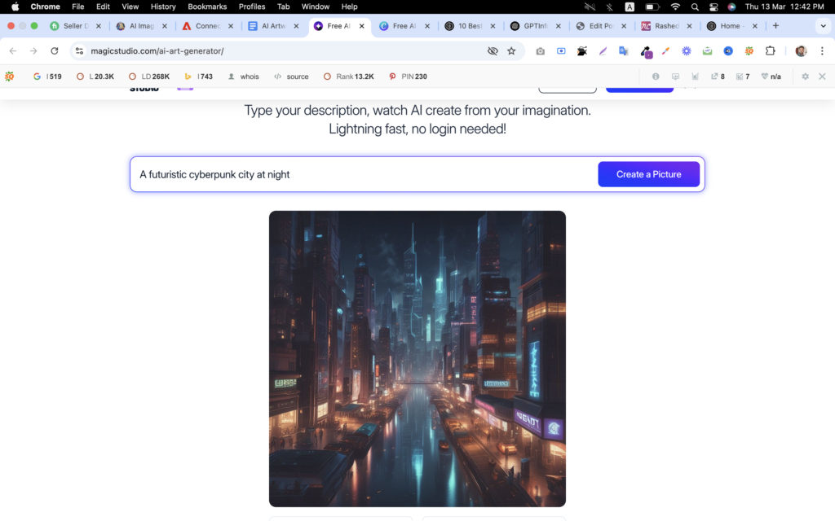
Task: Bookmark this page with the star icon
Action: pyautogui.click(x=511, y=51)
